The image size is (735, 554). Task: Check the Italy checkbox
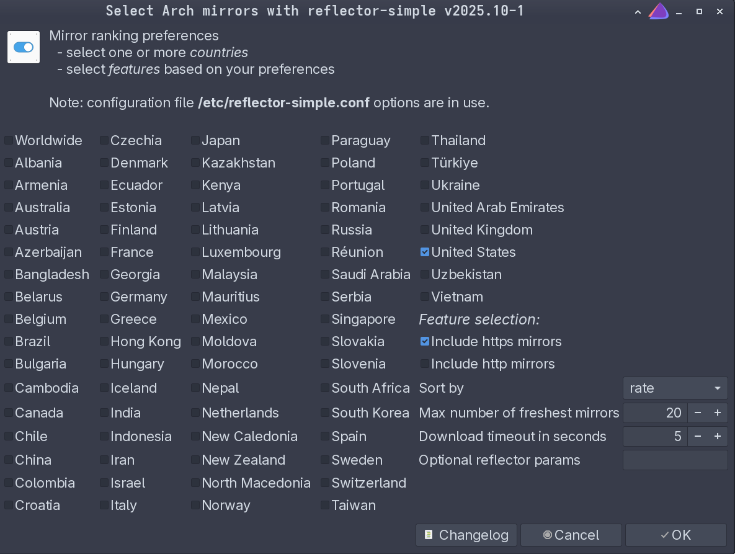(x=104, y=505)
